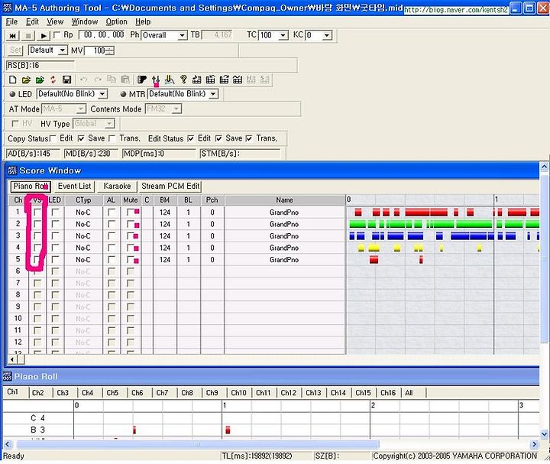Click the green folder icon in the toolbar

pos(40,79)
